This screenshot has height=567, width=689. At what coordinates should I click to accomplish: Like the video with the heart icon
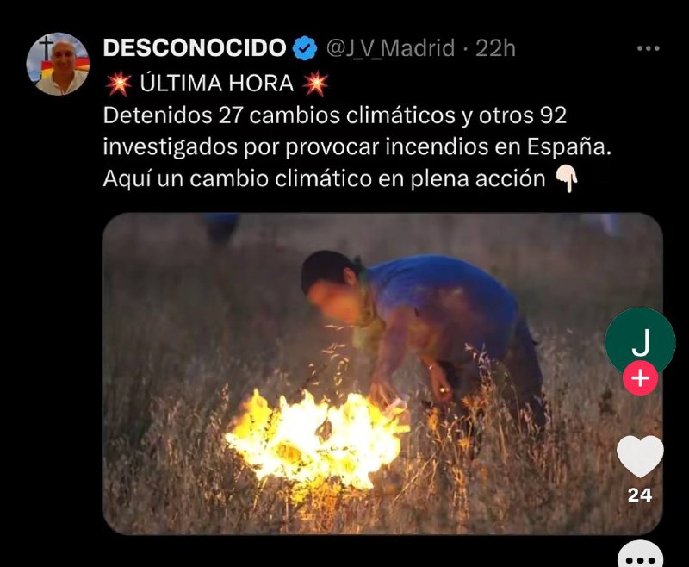640,456
